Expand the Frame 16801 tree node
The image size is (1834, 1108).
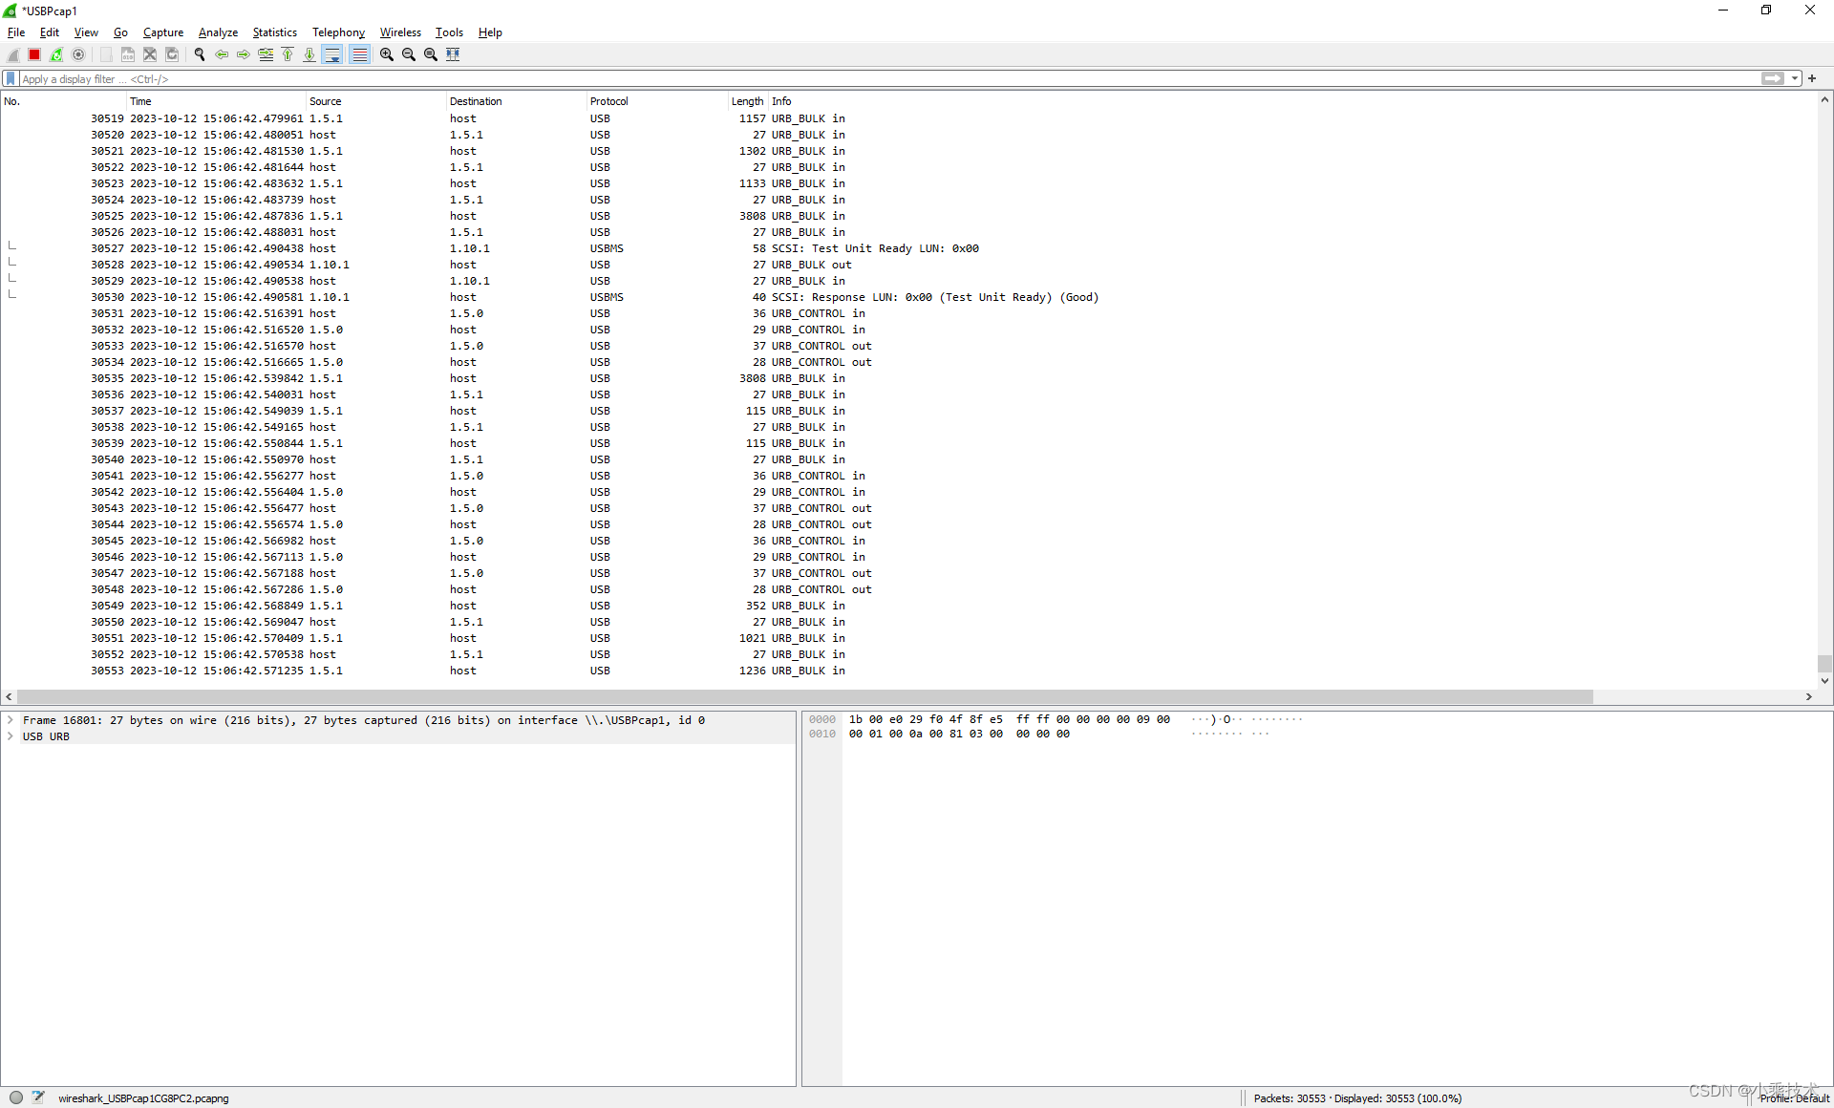pos(11,720)
